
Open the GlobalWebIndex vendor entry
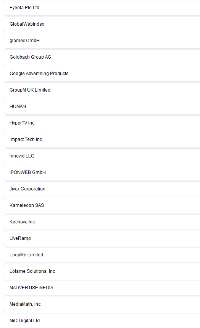(102, 24)
